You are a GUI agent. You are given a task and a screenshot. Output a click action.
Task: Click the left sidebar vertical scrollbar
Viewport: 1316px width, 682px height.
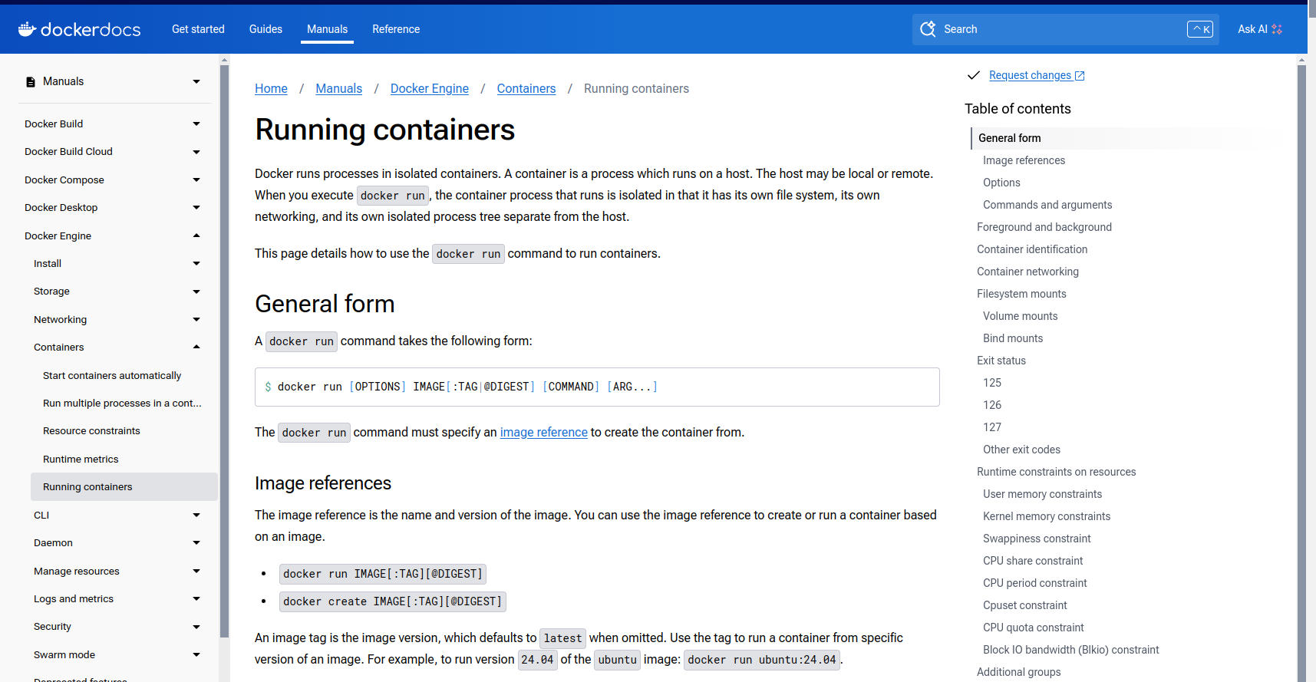click(224, 345)
